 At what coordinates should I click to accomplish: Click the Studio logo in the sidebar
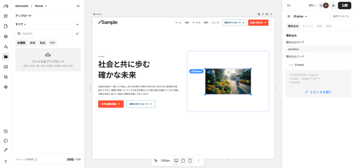(6, 6)
